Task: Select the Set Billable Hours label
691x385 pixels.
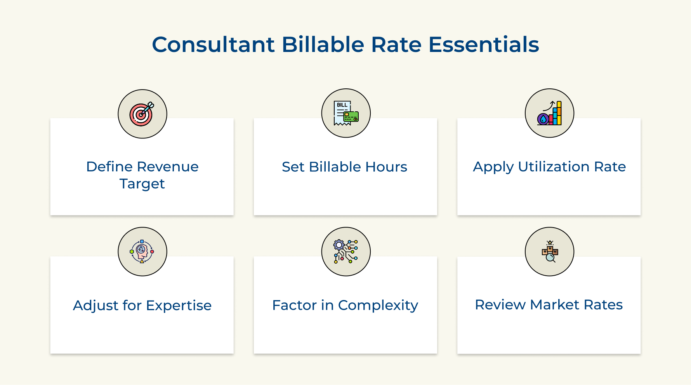Action: (x=344, y=167)
